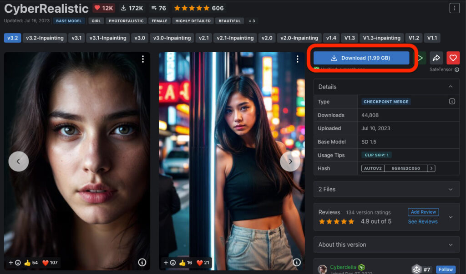
Task: Expand the Reviews section chevron
Action: (451, 217)
